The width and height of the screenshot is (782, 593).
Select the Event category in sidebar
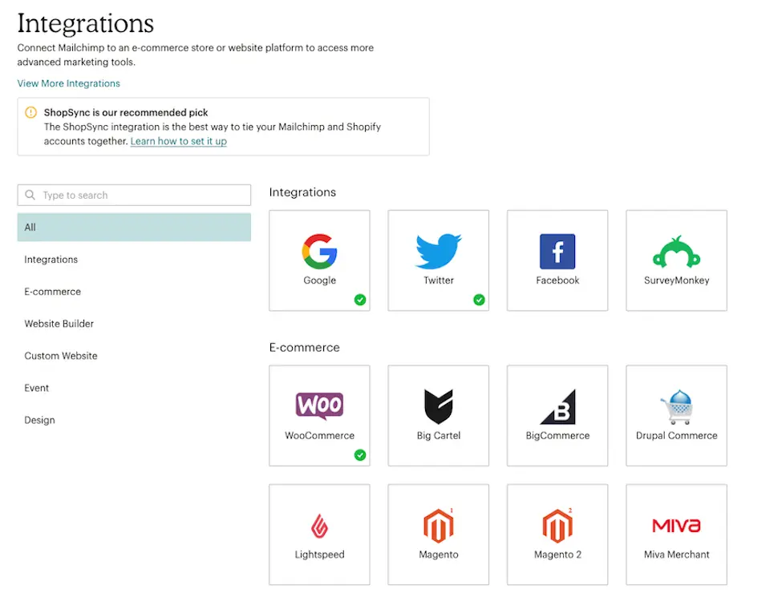tap(37, 388)
